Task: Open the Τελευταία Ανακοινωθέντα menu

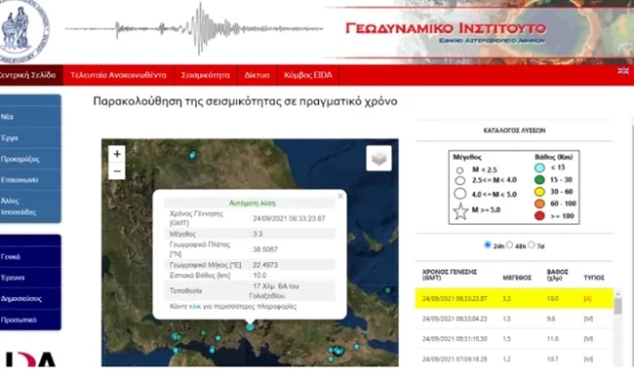Action: point(118,75)
